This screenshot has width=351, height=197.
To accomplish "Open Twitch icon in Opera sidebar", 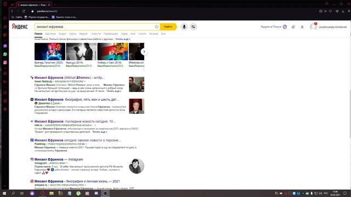I will [5, 35].
